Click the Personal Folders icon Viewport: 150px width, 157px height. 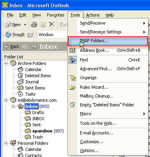(13, 143)
